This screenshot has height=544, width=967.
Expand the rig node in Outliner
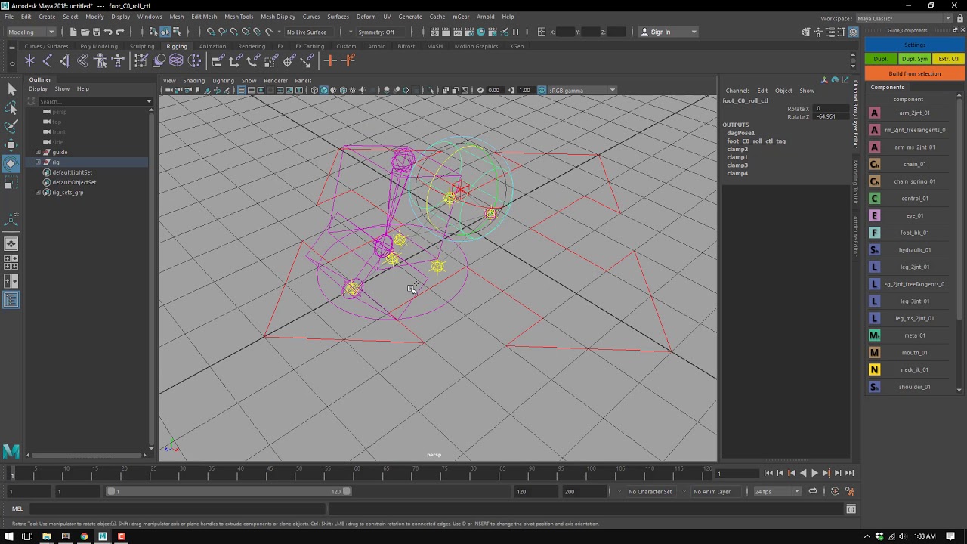pos(38,162)
